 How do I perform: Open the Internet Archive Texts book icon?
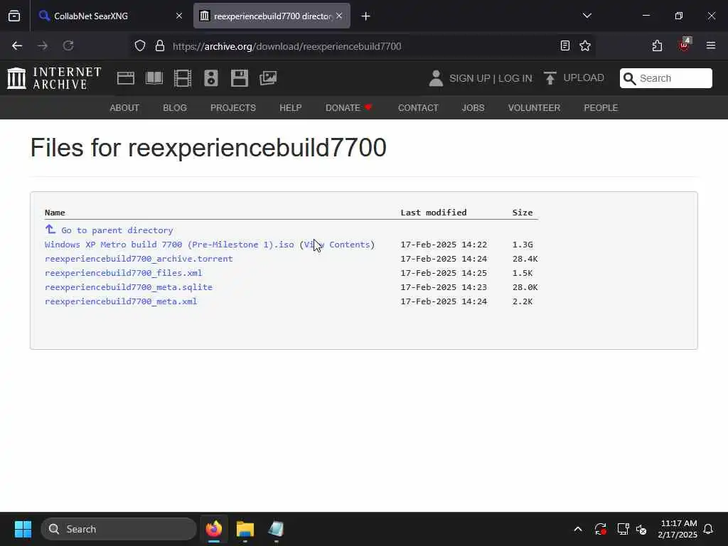(x=154, y=78)
